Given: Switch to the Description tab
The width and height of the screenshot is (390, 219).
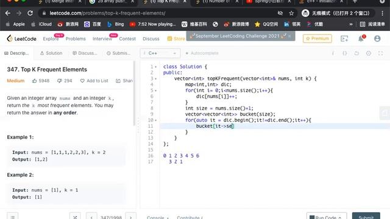Looking at the screenshot, I should (x=16, y=53).
